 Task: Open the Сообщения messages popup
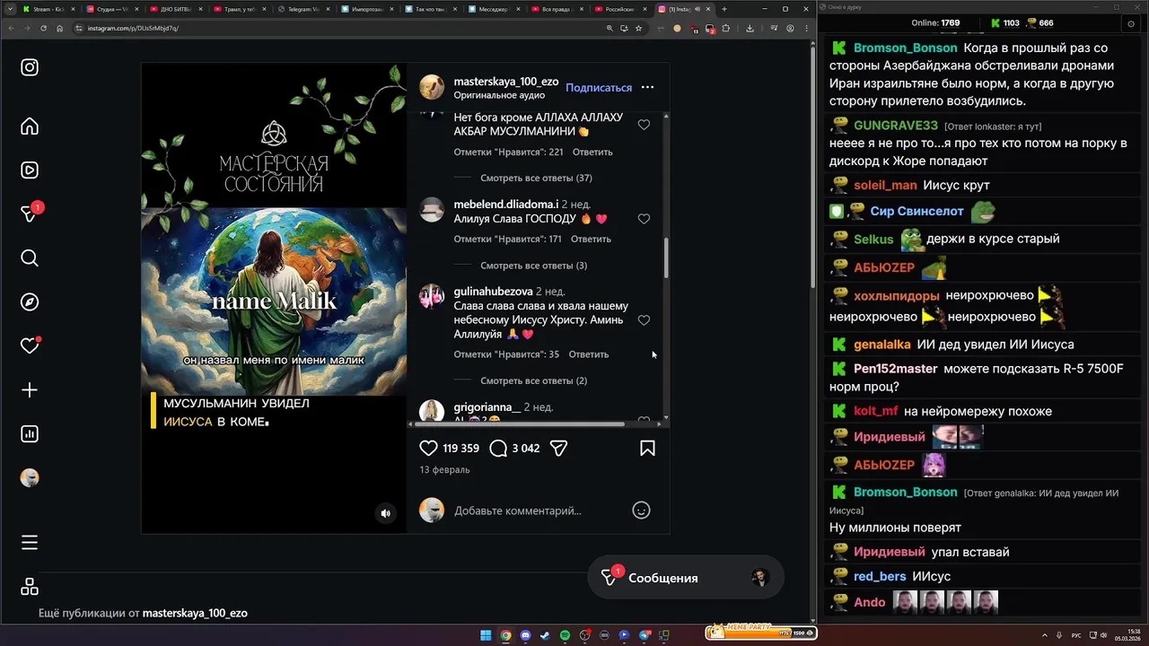686,578
